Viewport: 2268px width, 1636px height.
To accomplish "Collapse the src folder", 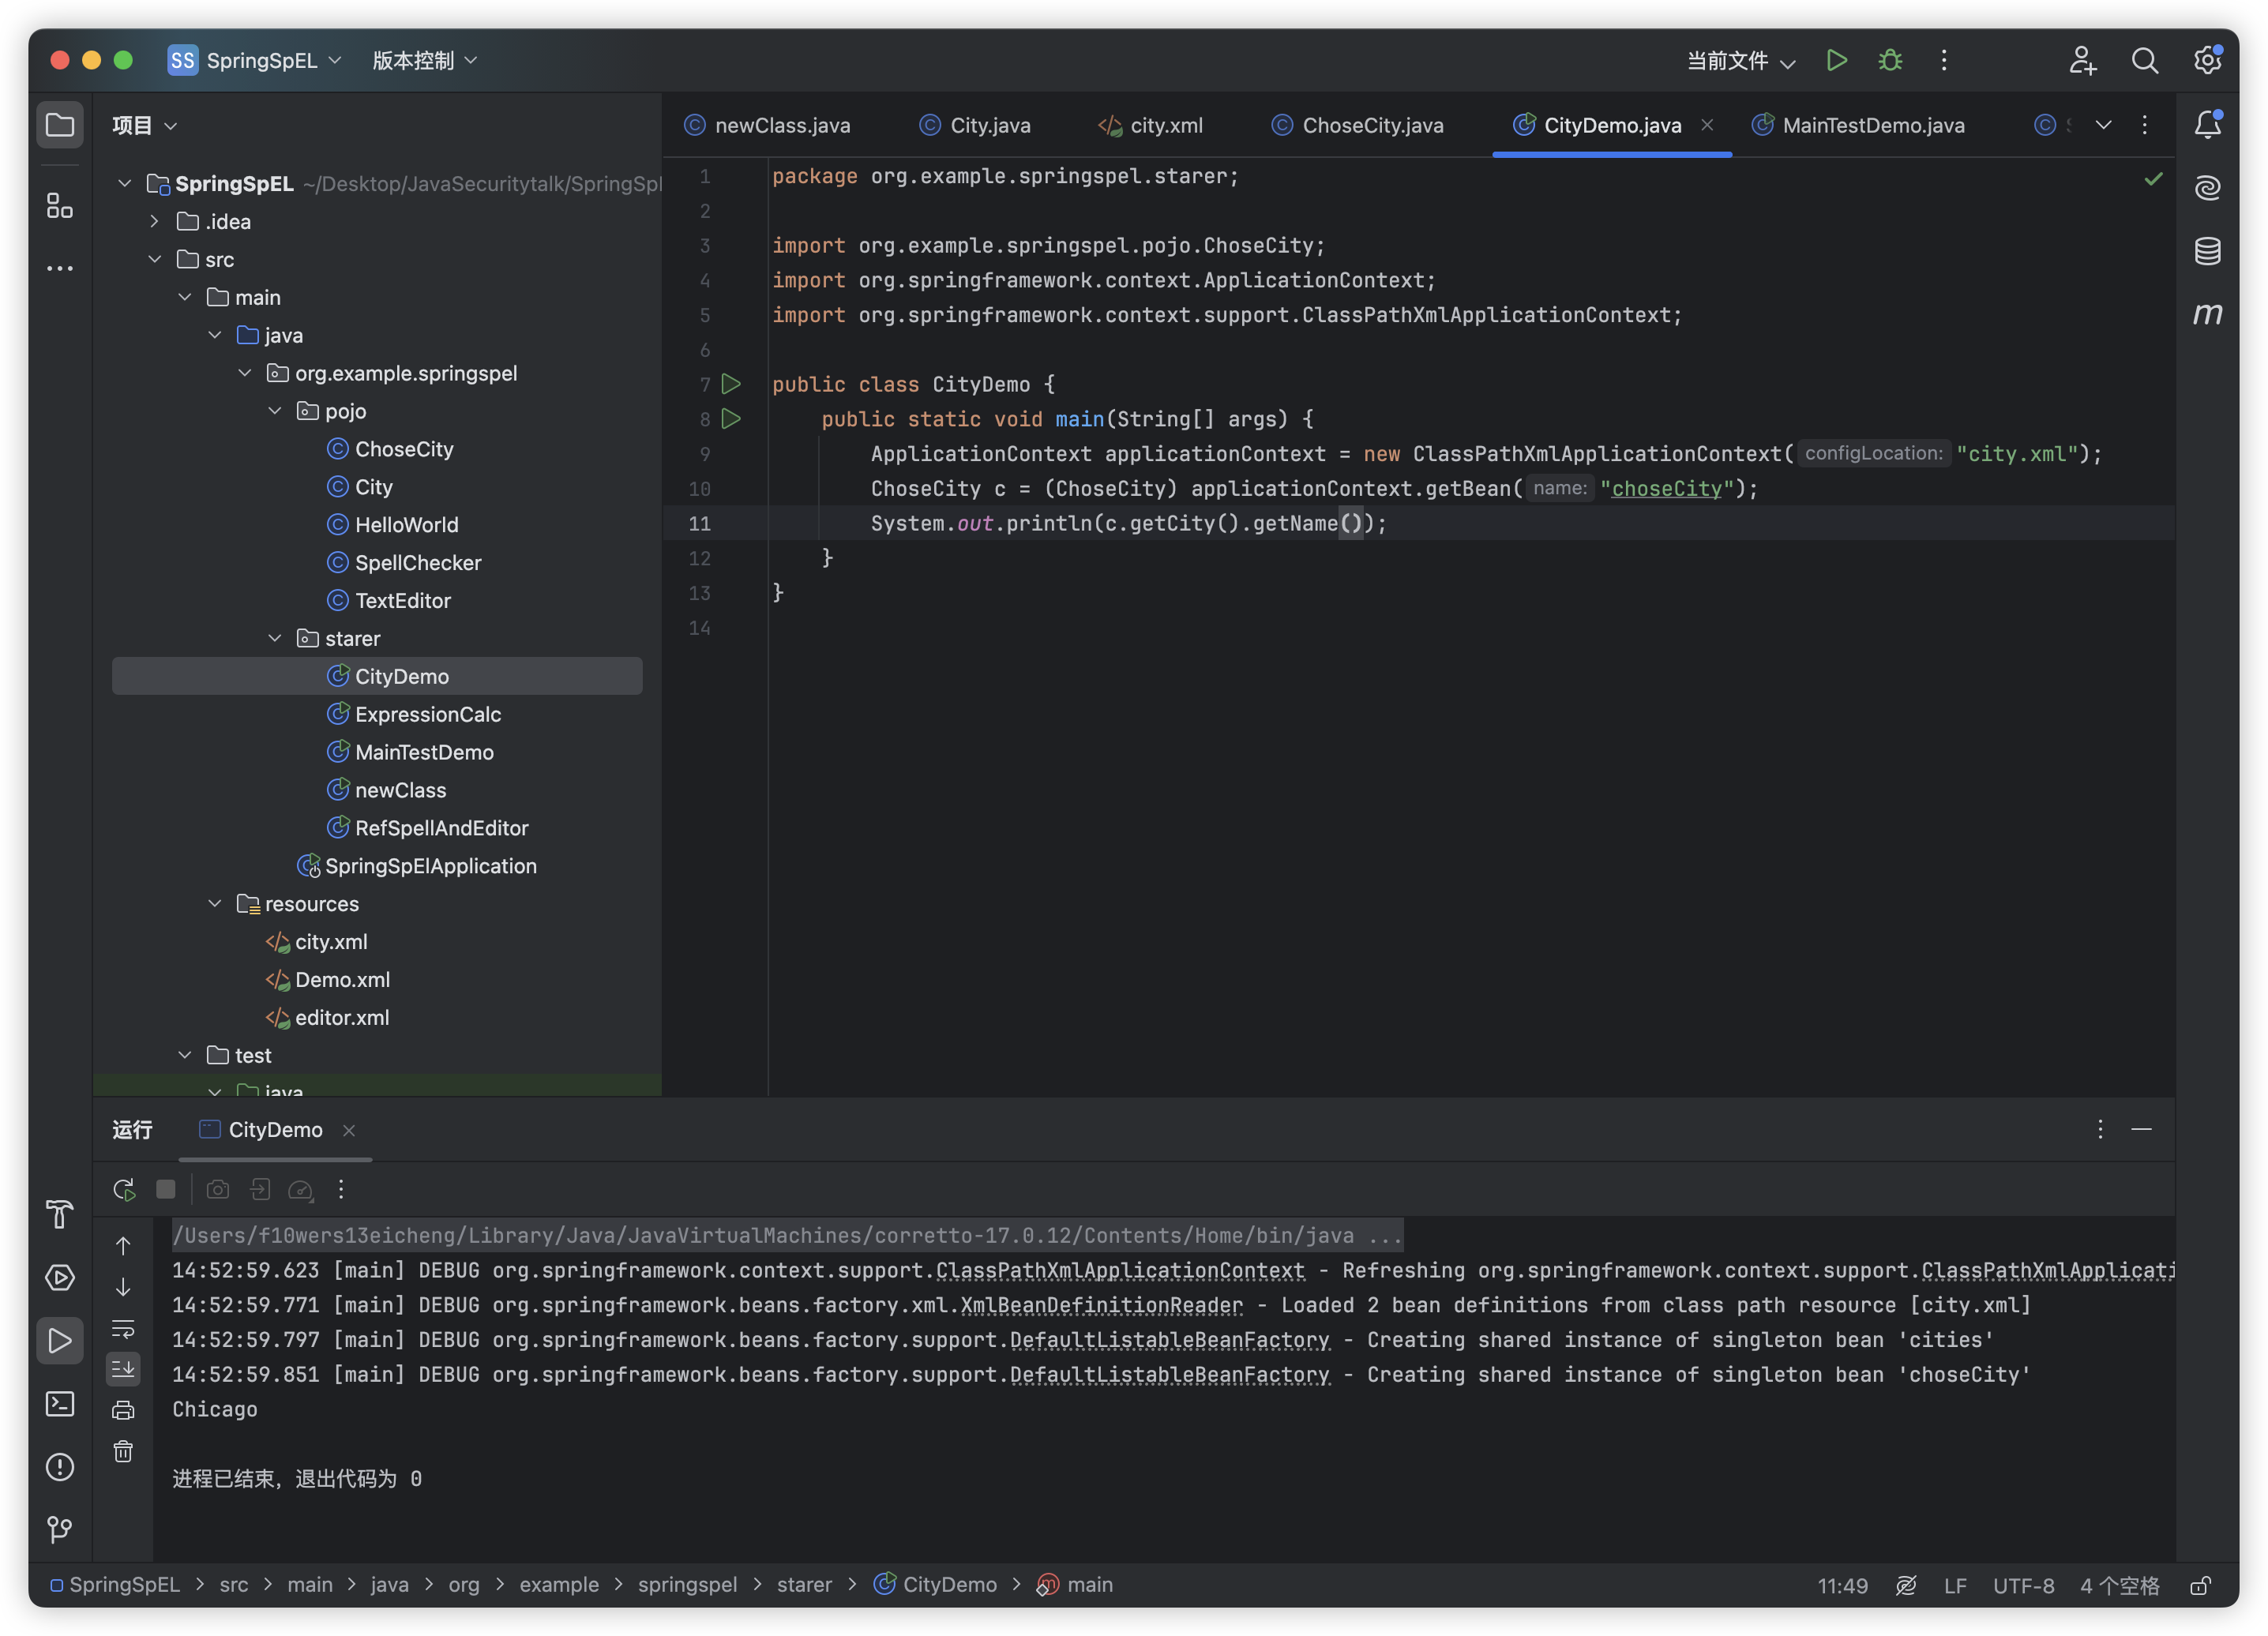I will (x=155, y=259).
